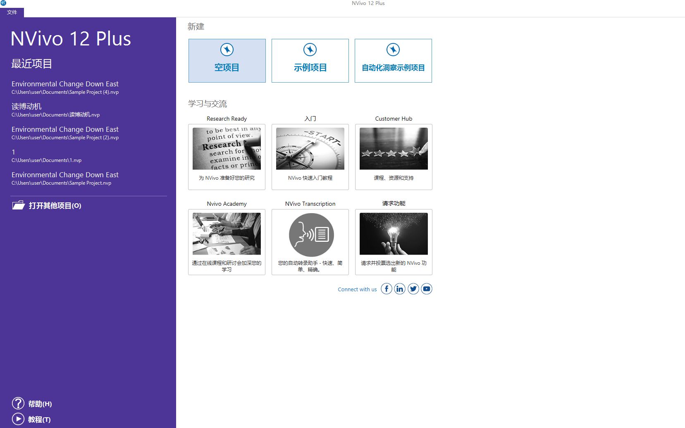Create a new blank project (空项目)

(x=227, y=61)
